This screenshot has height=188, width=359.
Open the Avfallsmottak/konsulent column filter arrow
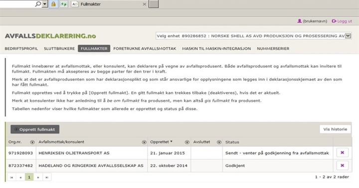pos(144,142)
